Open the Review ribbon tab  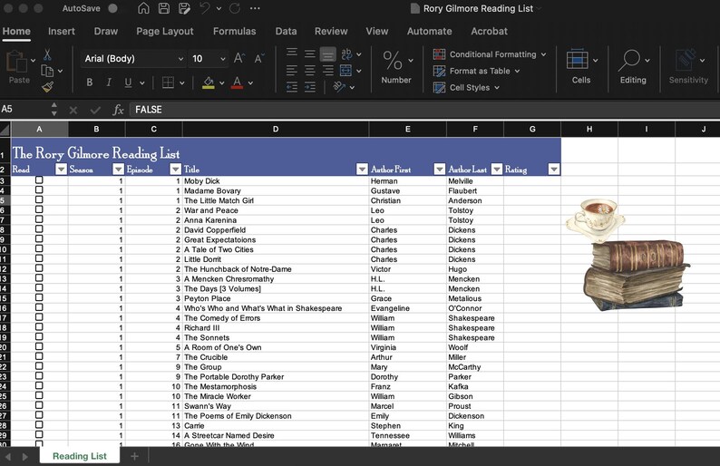click(331, 31)
